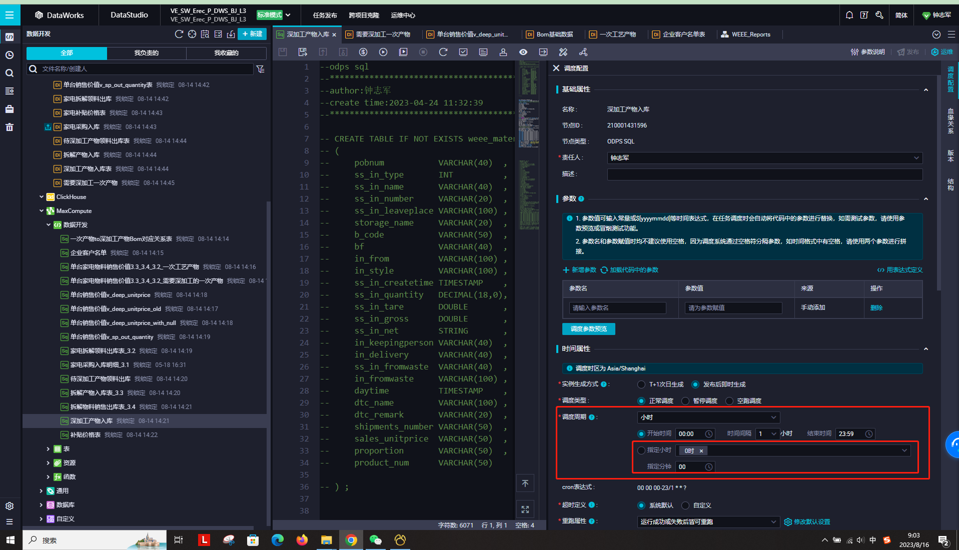Click the ruler and pencil icon

point(563,52)
